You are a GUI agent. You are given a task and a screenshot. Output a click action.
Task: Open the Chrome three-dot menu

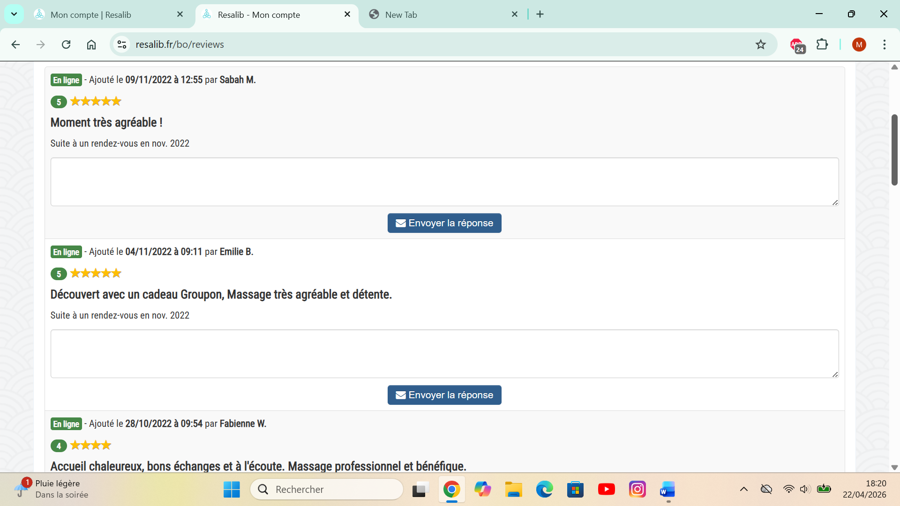pyautogui.click(x=885, y=45)
